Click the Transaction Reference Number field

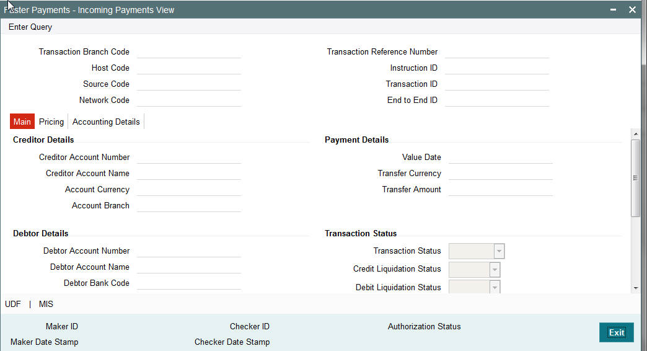tap(497, 52)
